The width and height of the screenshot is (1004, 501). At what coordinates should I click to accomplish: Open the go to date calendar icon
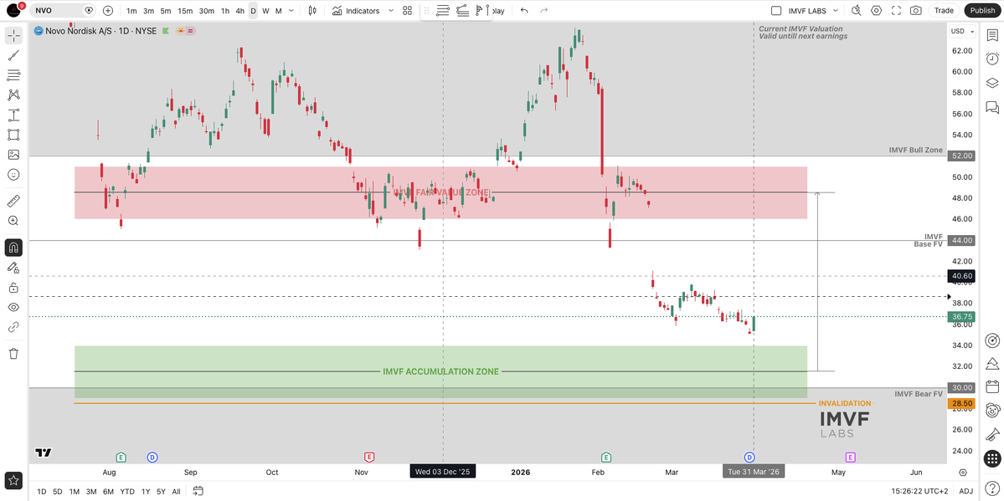coord(198,492)
